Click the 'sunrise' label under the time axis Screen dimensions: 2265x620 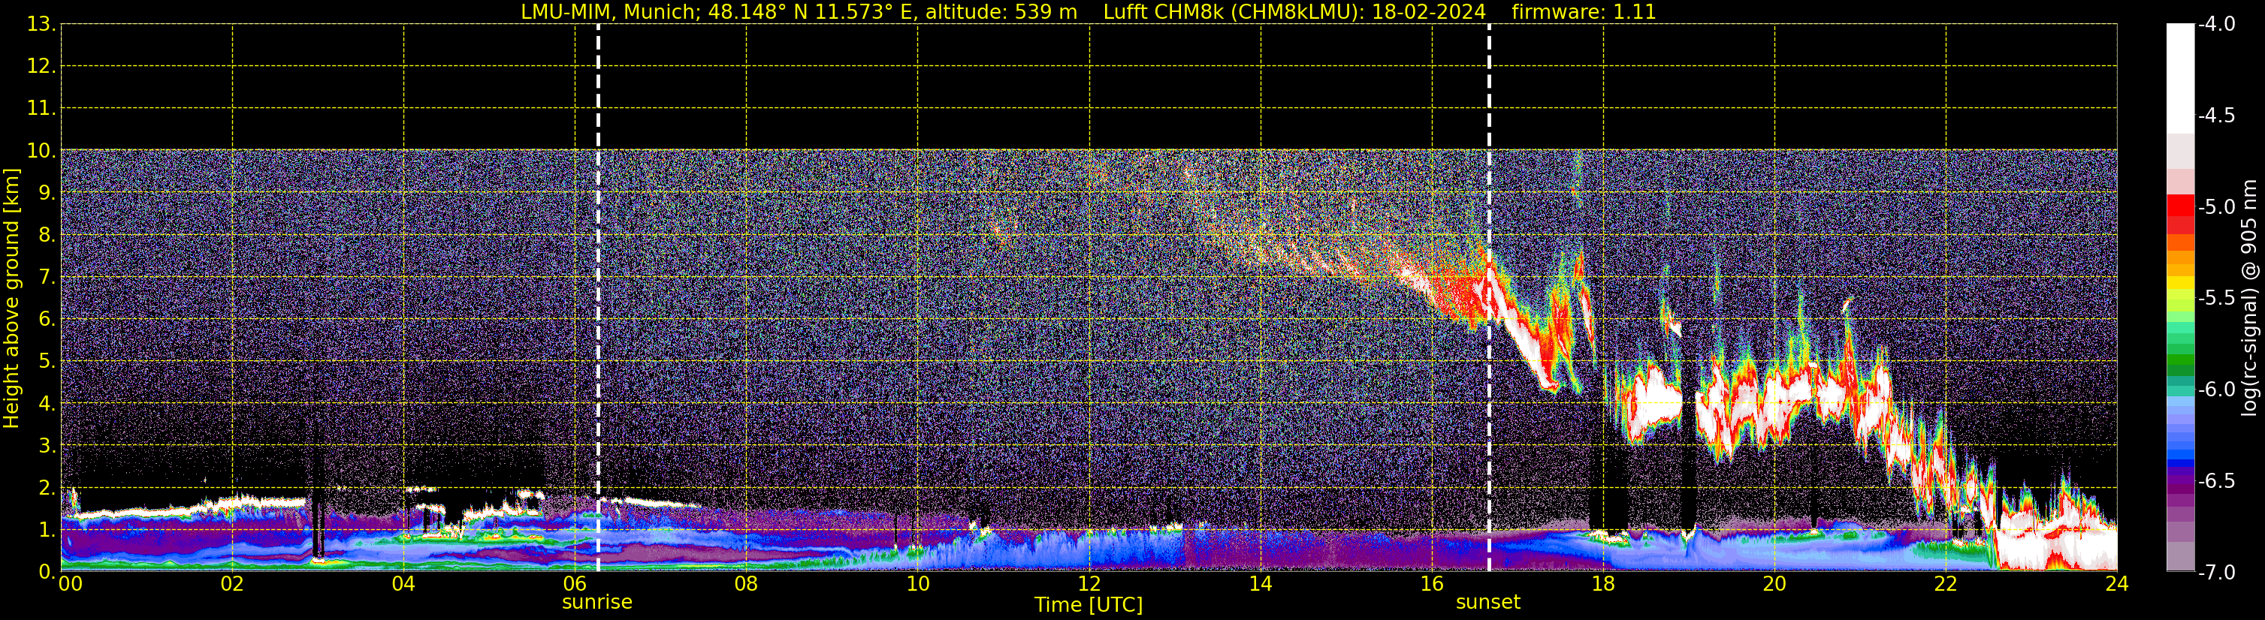pos(597,603)
